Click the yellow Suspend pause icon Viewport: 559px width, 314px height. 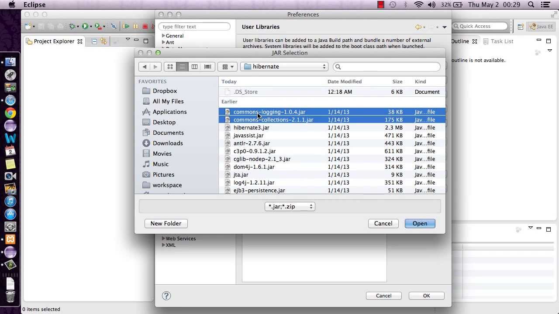136,27
